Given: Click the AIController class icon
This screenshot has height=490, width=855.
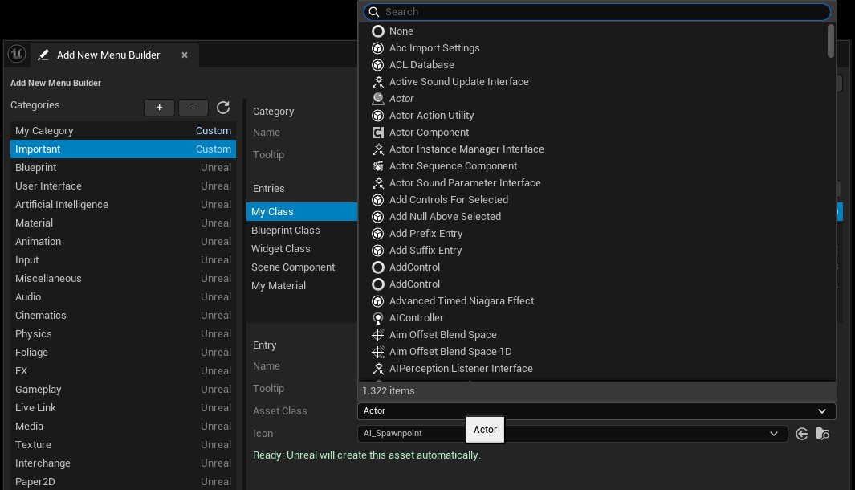Looking at the screenshot, I should point(378,318).
